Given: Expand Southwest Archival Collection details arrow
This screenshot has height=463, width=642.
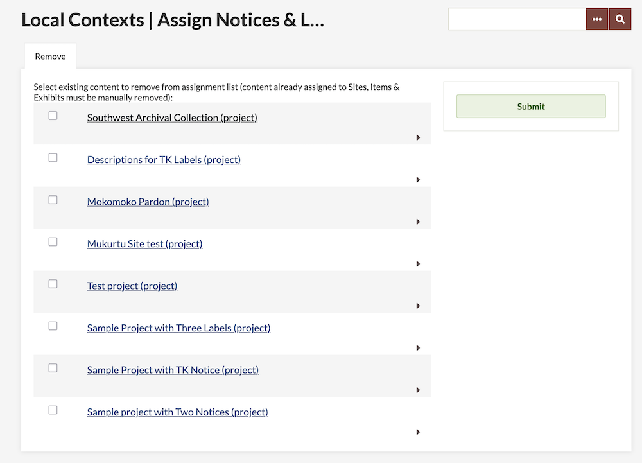Looking at the screenshot, I should point(418,137).
